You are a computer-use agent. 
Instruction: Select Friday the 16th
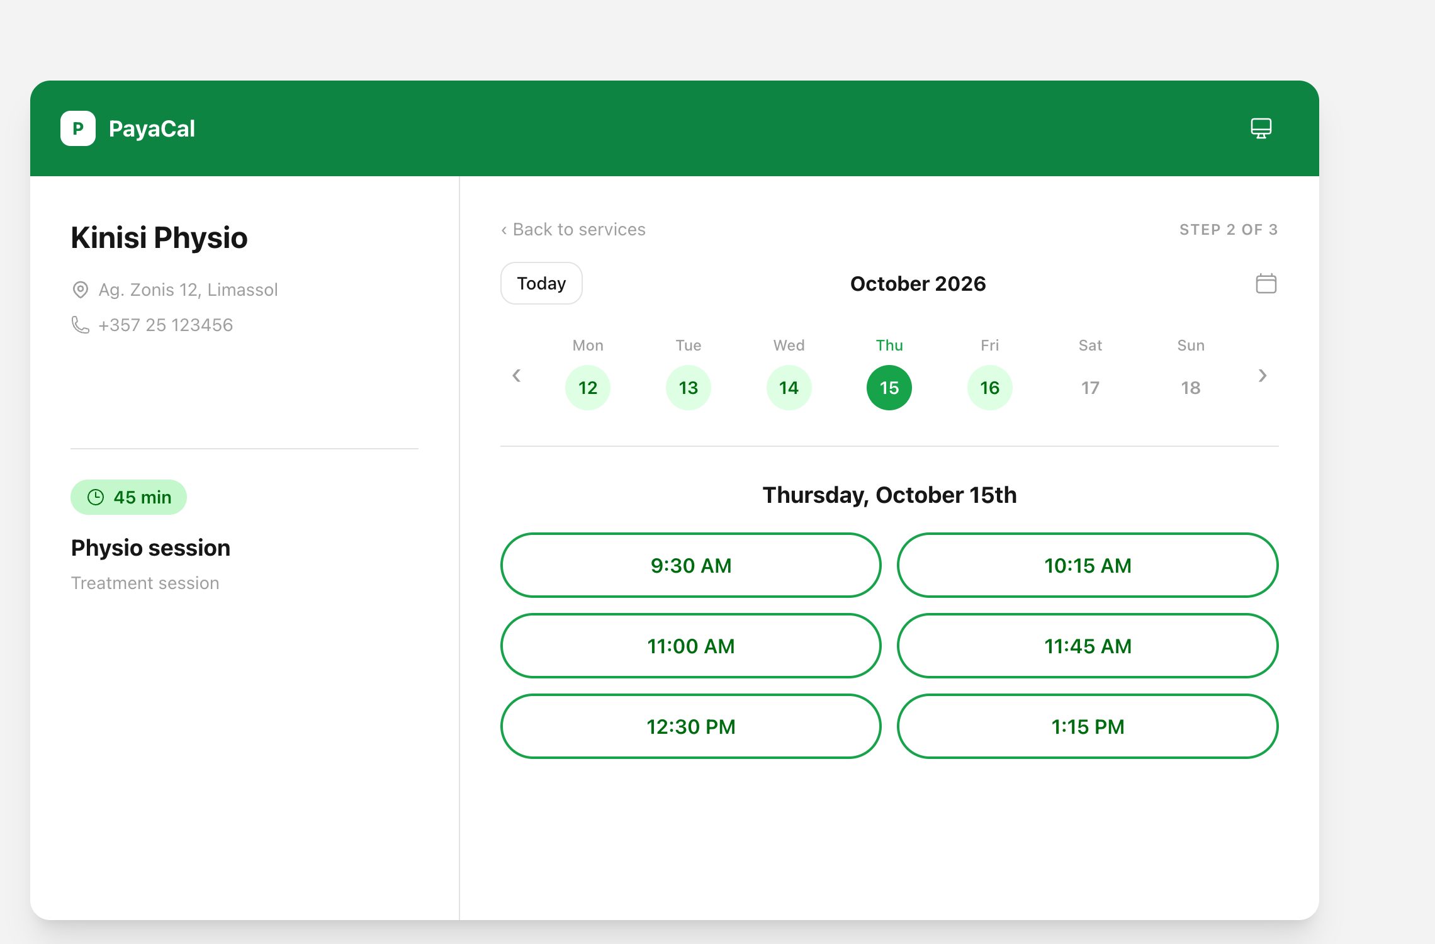[990, 388]
